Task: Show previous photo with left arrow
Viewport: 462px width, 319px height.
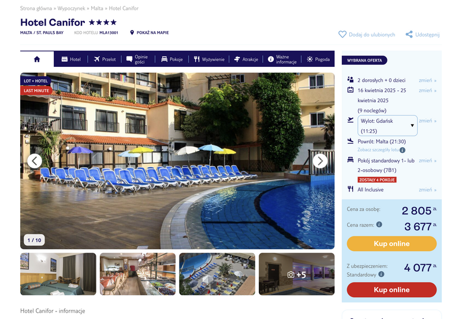Action: (35, 161)
